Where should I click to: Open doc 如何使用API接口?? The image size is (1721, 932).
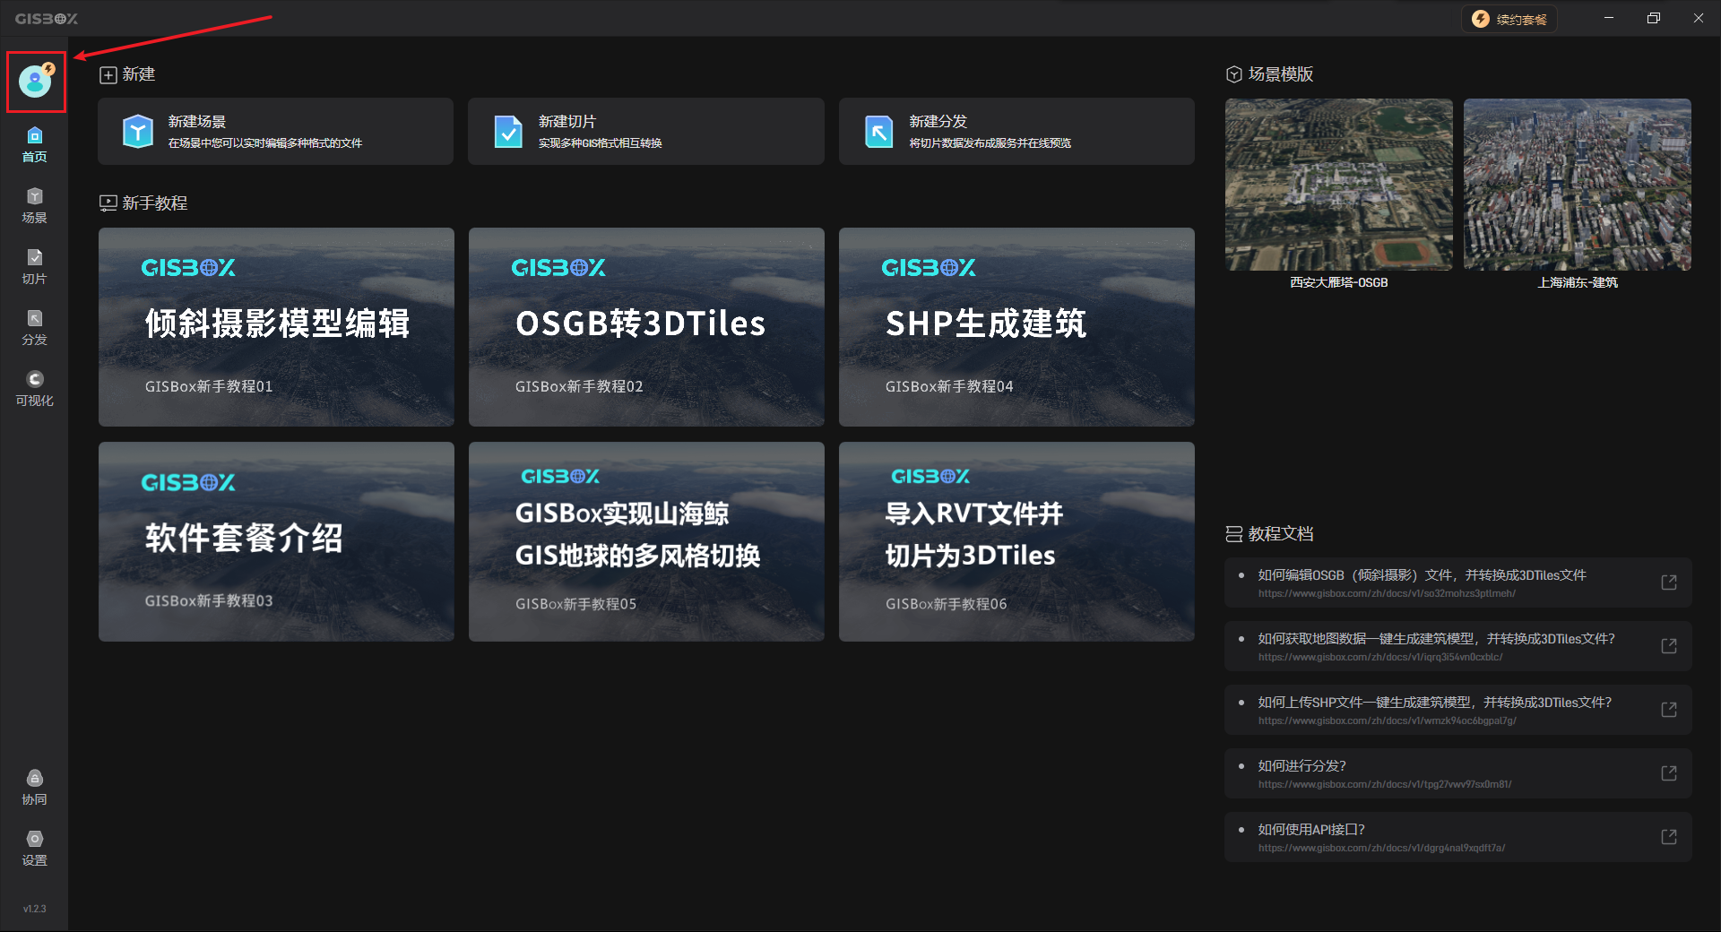coord(1458,837)
